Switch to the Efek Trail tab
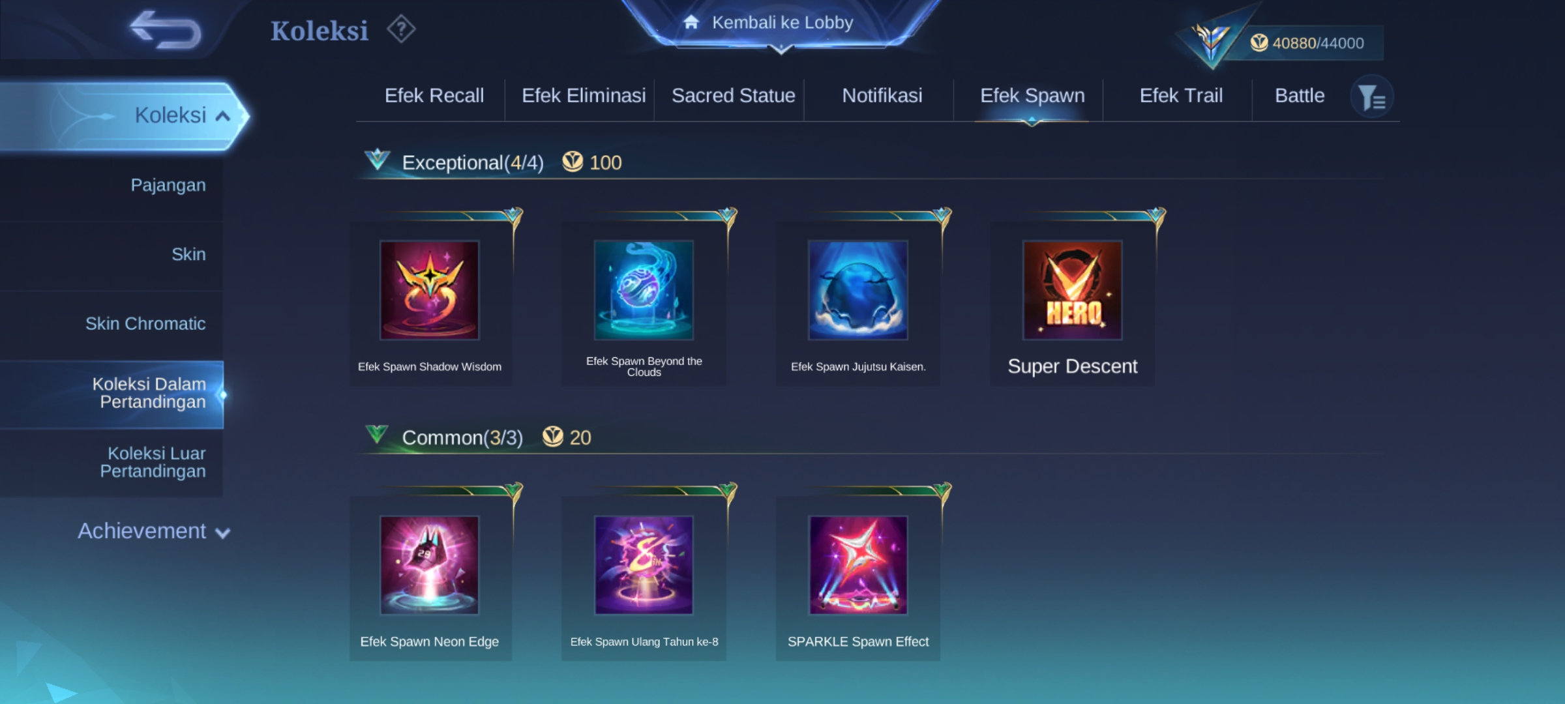The height and width of the screenshot is (704, 1565). [1181, 96]
